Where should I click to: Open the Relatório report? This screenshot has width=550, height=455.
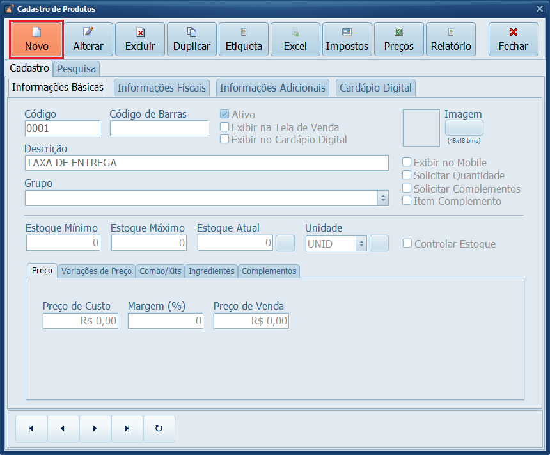(x=451, y=39)
